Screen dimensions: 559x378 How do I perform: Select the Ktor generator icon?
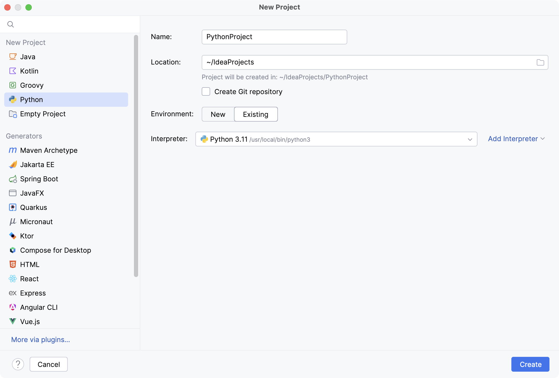point(12,236)
